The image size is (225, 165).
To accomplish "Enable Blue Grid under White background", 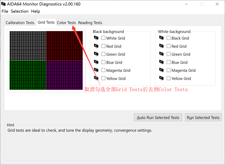I will [169, 62].
